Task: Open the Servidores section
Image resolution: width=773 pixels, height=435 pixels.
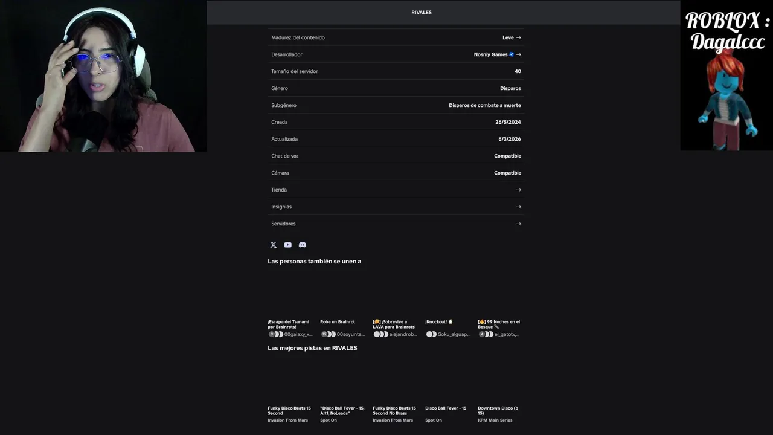Action: click(x=396, y=224)
